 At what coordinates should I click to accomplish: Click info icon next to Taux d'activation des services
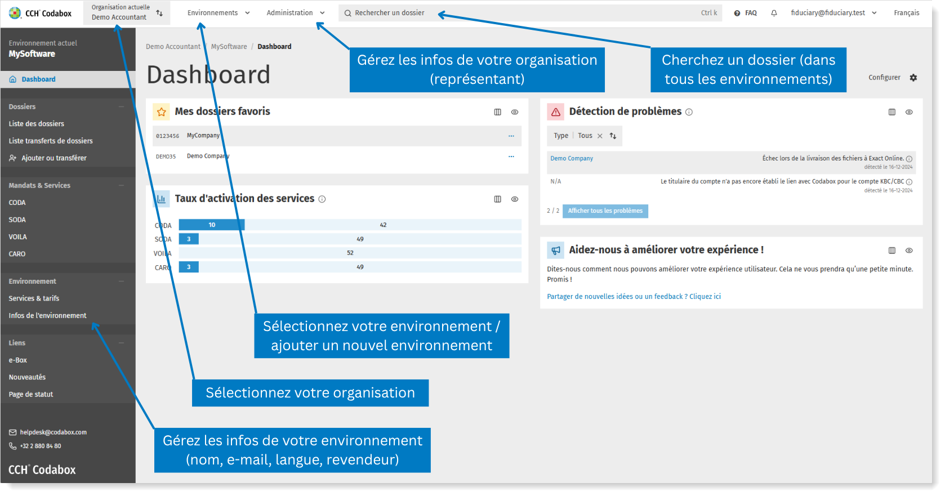(322, 199)
